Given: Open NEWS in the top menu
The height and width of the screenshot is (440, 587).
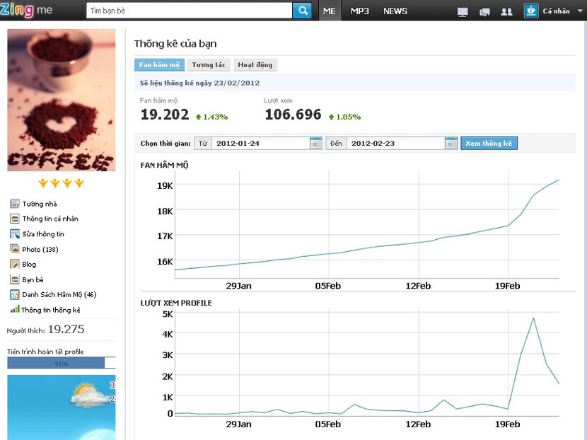Looking at the screenshot, I should click(x=395, y=11).
